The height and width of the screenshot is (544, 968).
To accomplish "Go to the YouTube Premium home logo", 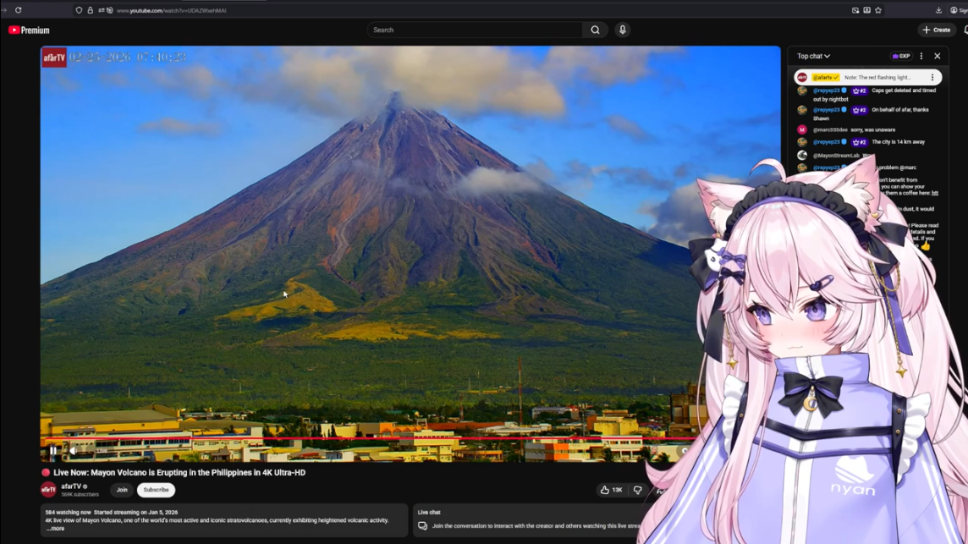I will 29,30.
